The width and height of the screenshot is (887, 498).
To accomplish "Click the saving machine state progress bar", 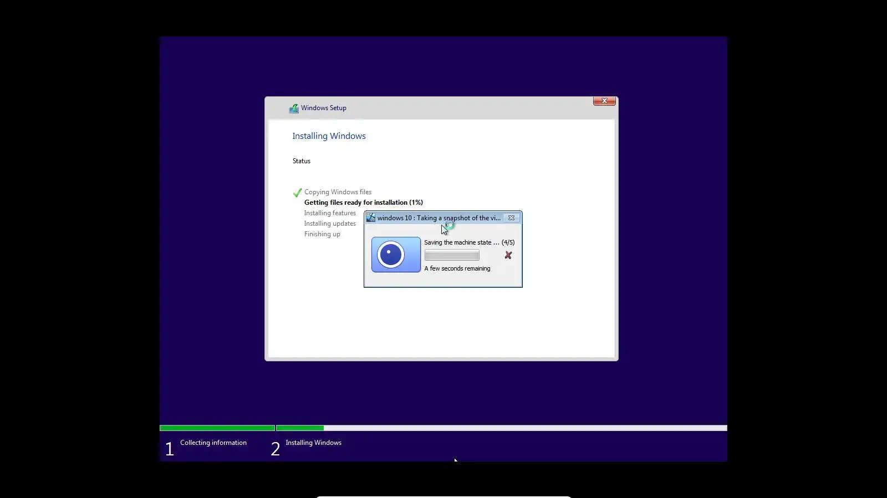I will [452, 255].
